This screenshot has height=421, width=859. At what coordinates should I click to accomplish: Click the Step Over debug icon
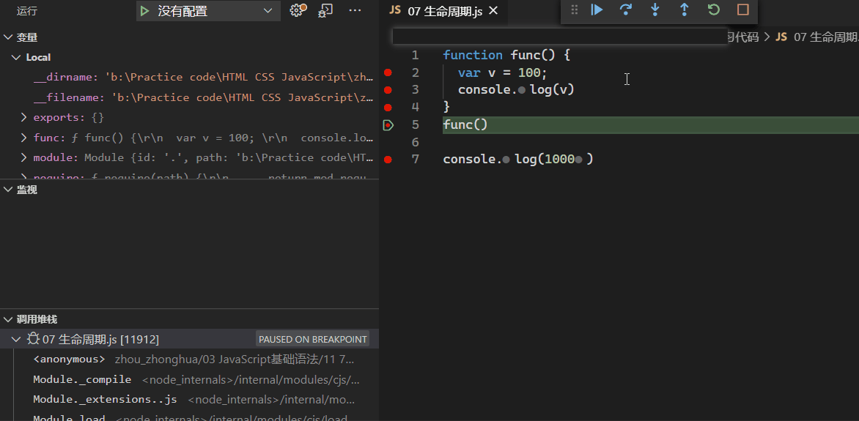[626, 10]
